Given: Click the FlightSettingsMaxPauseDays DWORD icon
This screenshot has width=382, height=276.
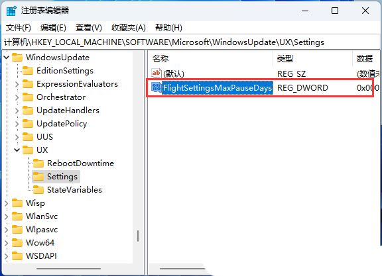Looking at the screenshot, I should pos(156,87).
